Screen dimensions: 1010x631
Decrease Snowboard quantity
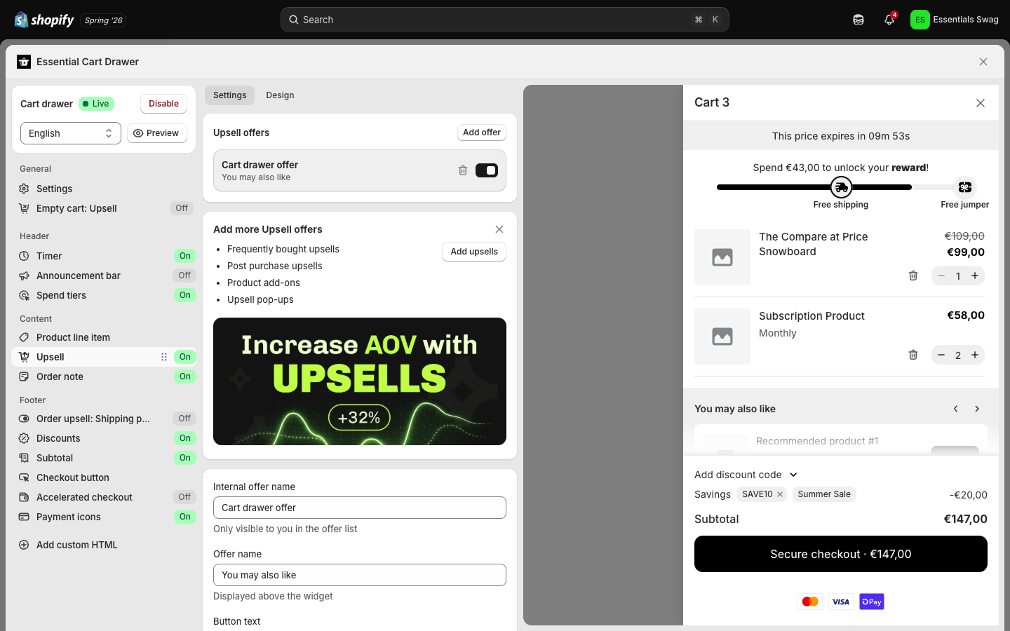941,276
